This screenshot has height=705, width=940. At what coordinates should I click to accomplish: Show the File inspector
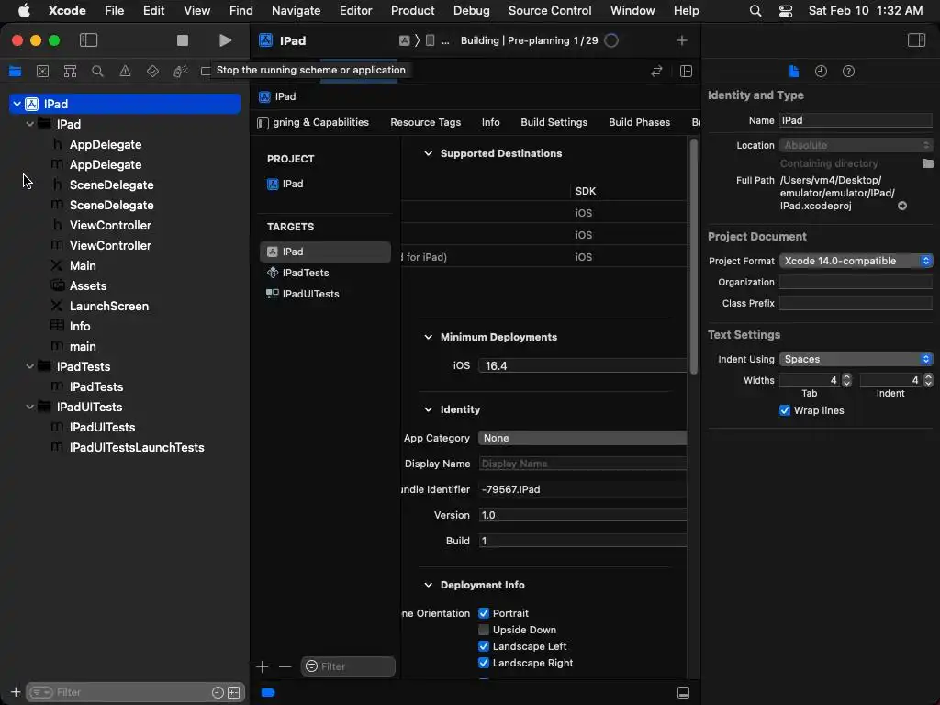794,72
